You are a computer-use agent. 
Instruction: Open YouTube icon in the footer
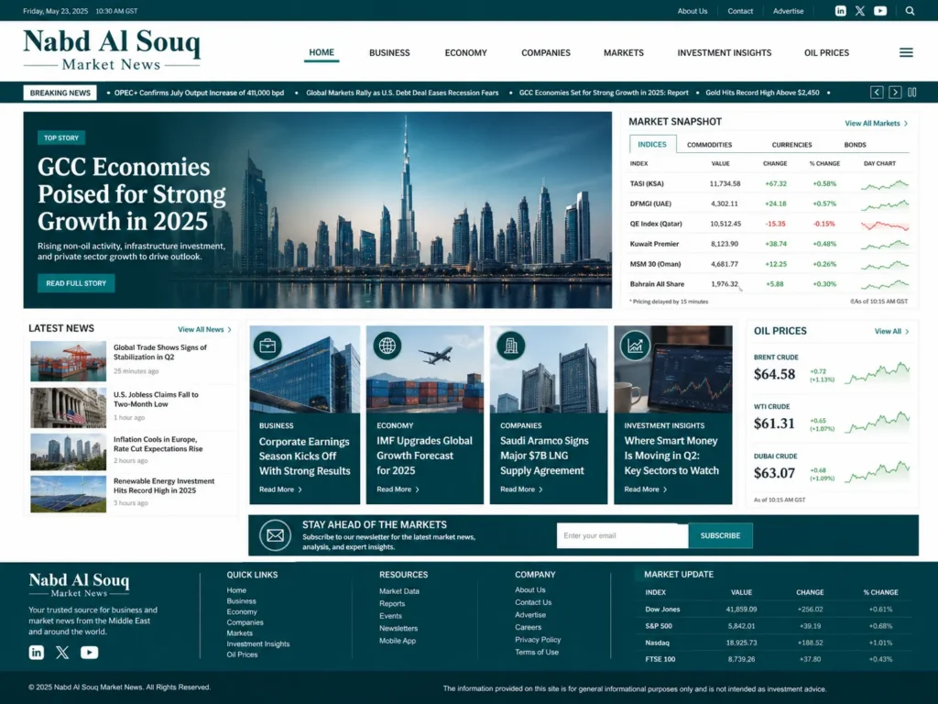(x=89, y=652)
